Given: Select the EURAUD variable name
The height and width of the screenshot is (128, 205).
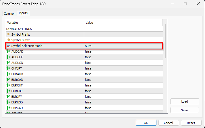Looking at the screenshot, I should tap(17, 74).
